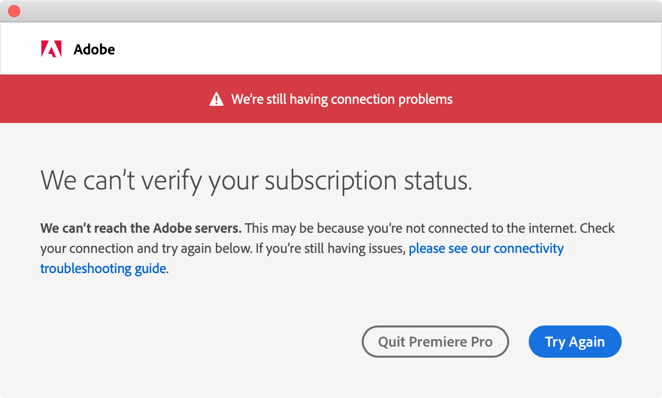Click the window title bar
Screen dimensions: 662x398
[x=331, y=11]
